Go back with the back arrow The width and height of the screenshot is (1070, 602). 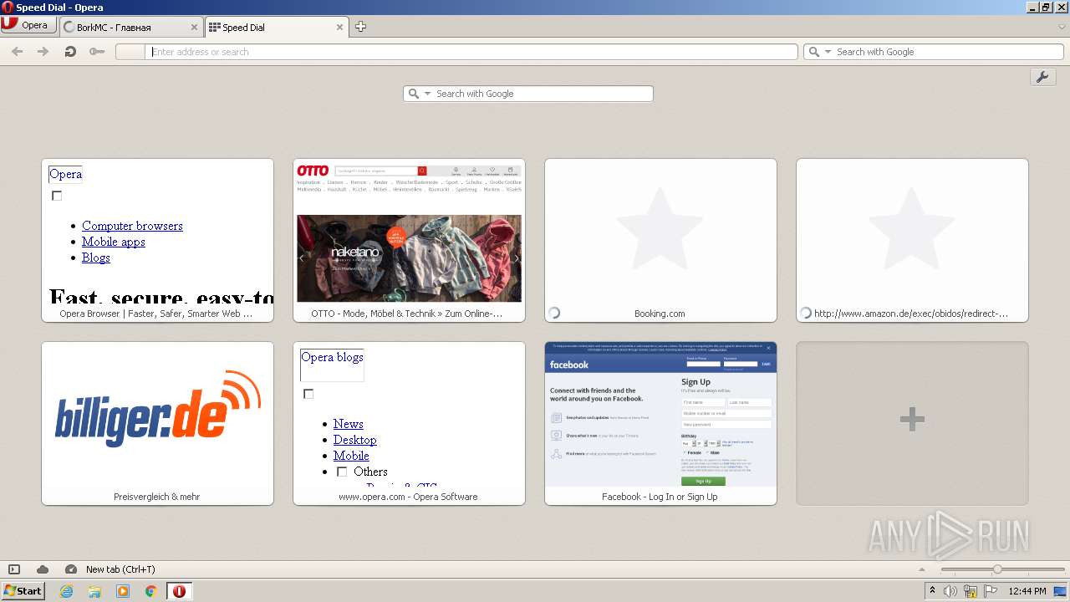(x=17, y=52)
